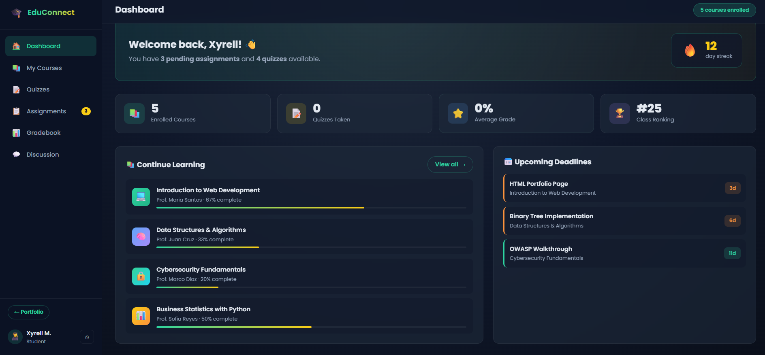Select Gradebook in the sidebar
Screen dimensions: 765x355
click(51, 133)
